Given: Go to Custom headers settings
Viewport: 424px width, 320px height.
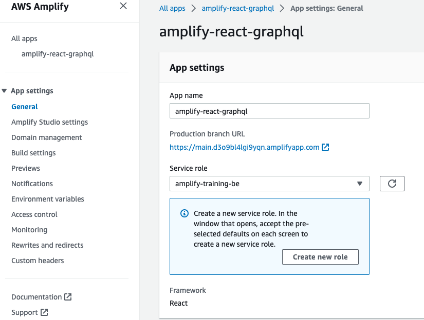Looking at the screenshot, I should tap(38, 261).
